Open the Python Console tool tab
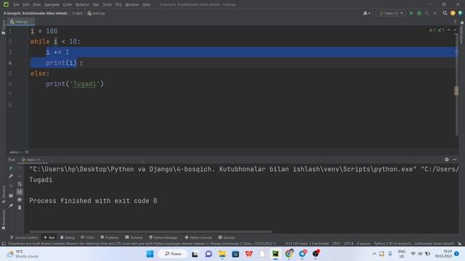Image resolution: width=465 pixels, height=261 pixels. pos(198,238)
